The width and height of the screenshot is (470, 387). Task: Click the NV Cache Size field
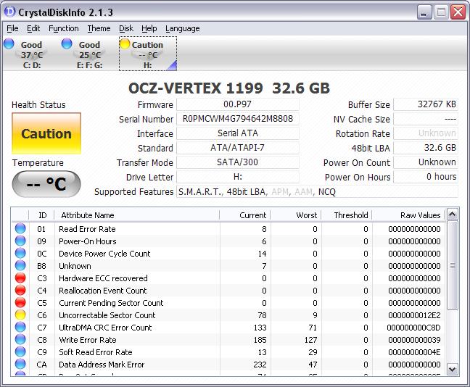click(x=426, y=119)
